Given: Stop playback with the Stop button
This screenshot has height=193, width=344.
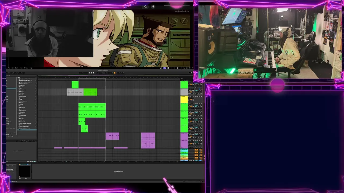Looking at the screenshot, I should point(92,73).
